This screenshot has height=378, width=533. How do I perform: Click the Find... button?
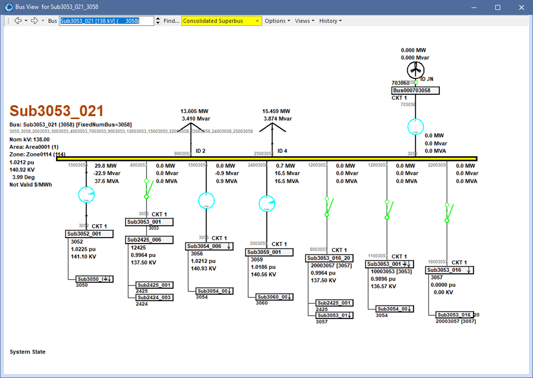pyautogui.click(x=171, y=21)
